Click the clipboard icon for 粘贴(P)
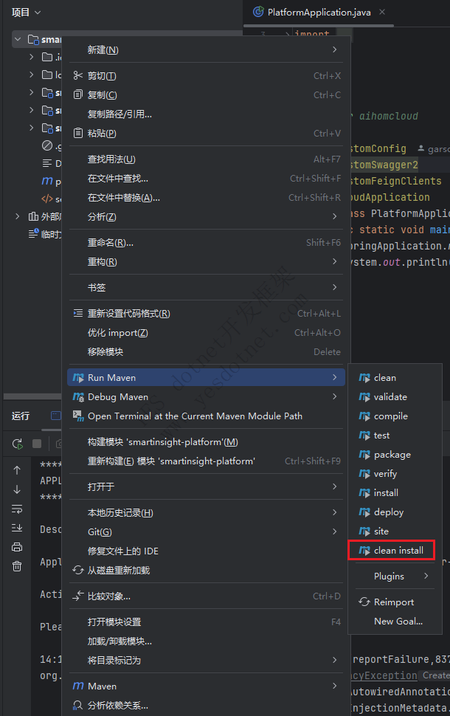 click(78, 134)
